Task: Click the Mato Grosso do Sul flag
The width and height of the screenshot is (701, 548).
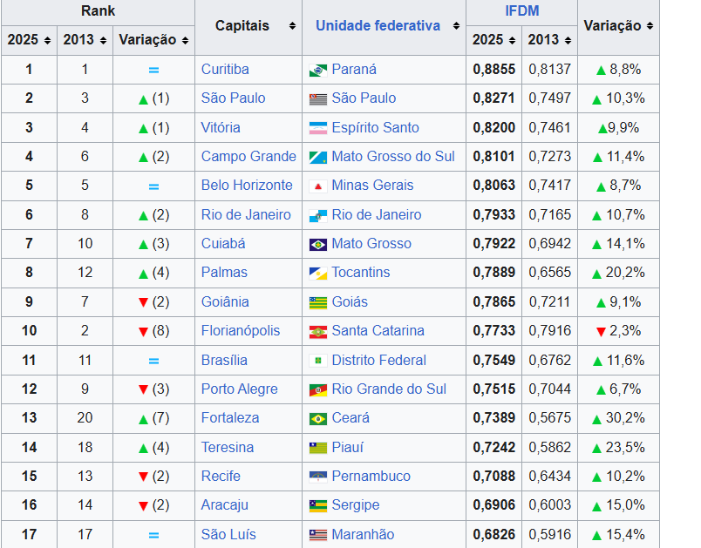Action: 318,157
